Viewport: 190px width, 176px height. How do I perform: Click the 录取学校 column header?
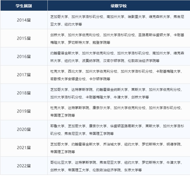[x=118, y=6]
